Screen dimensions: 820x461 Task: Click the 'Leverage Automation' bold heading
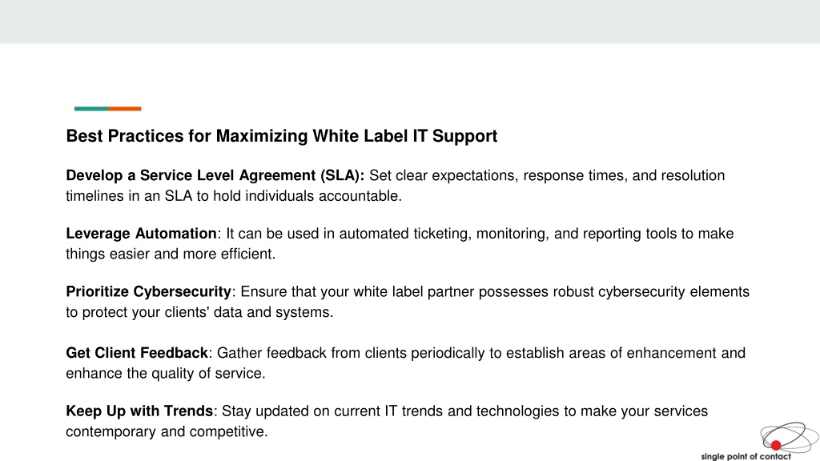[x=141, y=234]
